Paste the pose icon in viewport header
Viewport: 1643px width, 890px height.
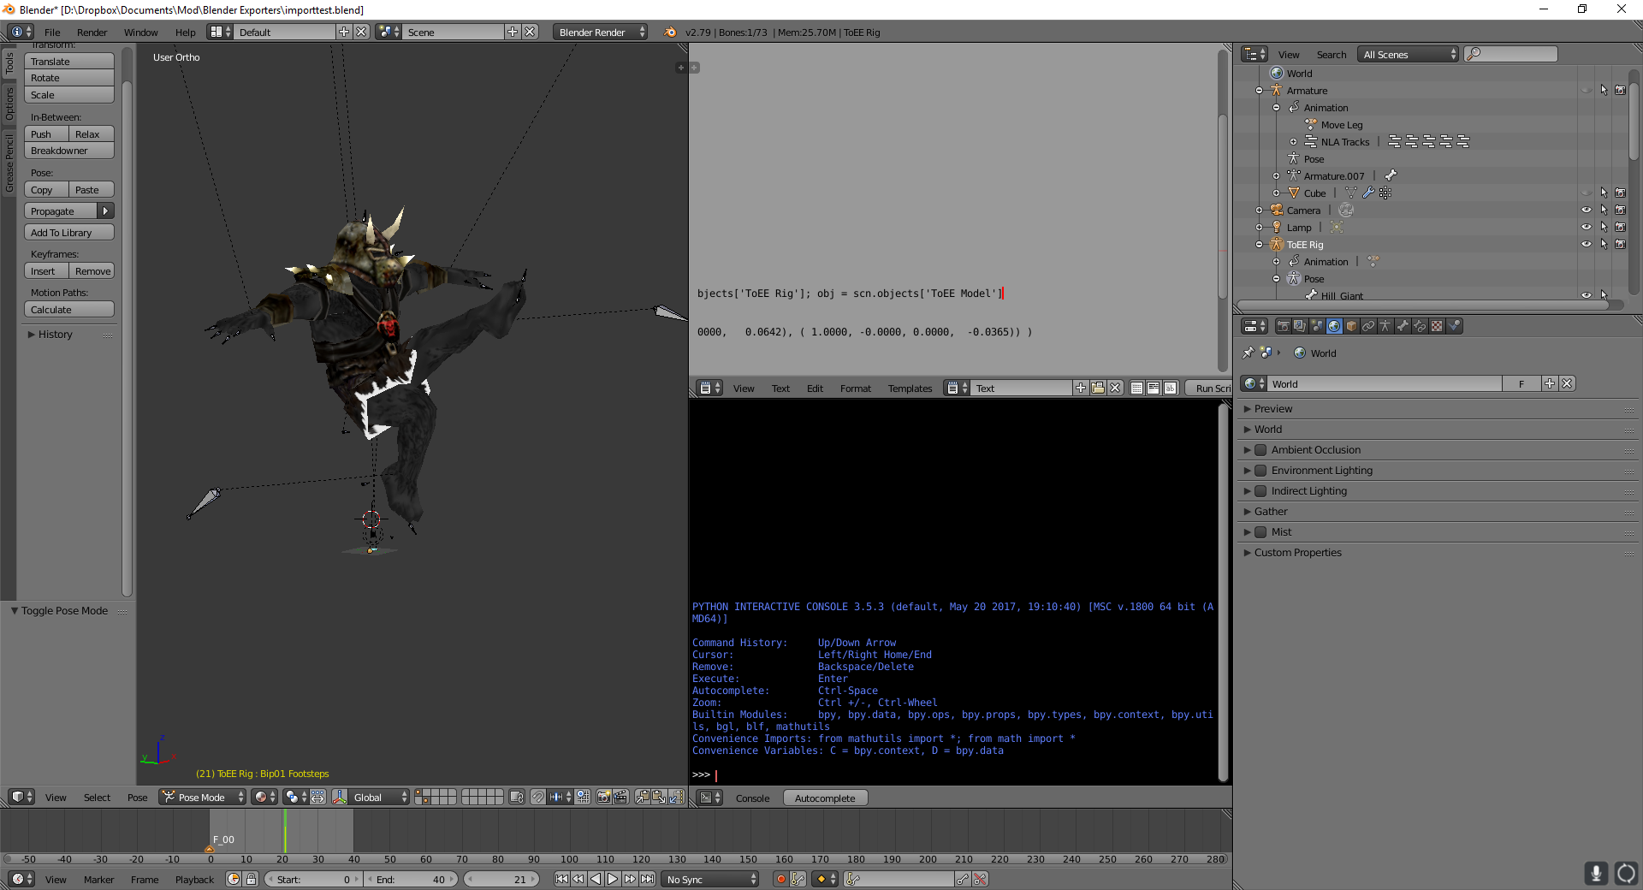659,797
